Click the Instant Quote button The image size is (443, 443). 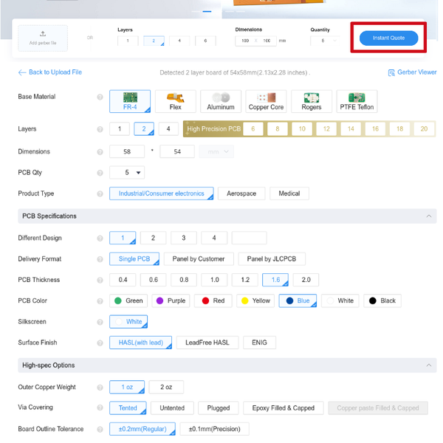(389, 38)
